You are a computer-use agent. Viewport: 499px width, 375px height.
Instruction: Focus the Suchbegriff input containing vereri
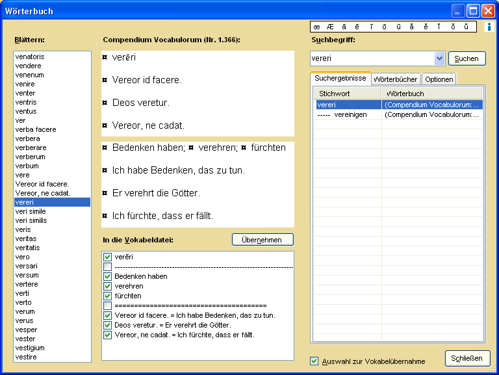(x=372, y=58)
